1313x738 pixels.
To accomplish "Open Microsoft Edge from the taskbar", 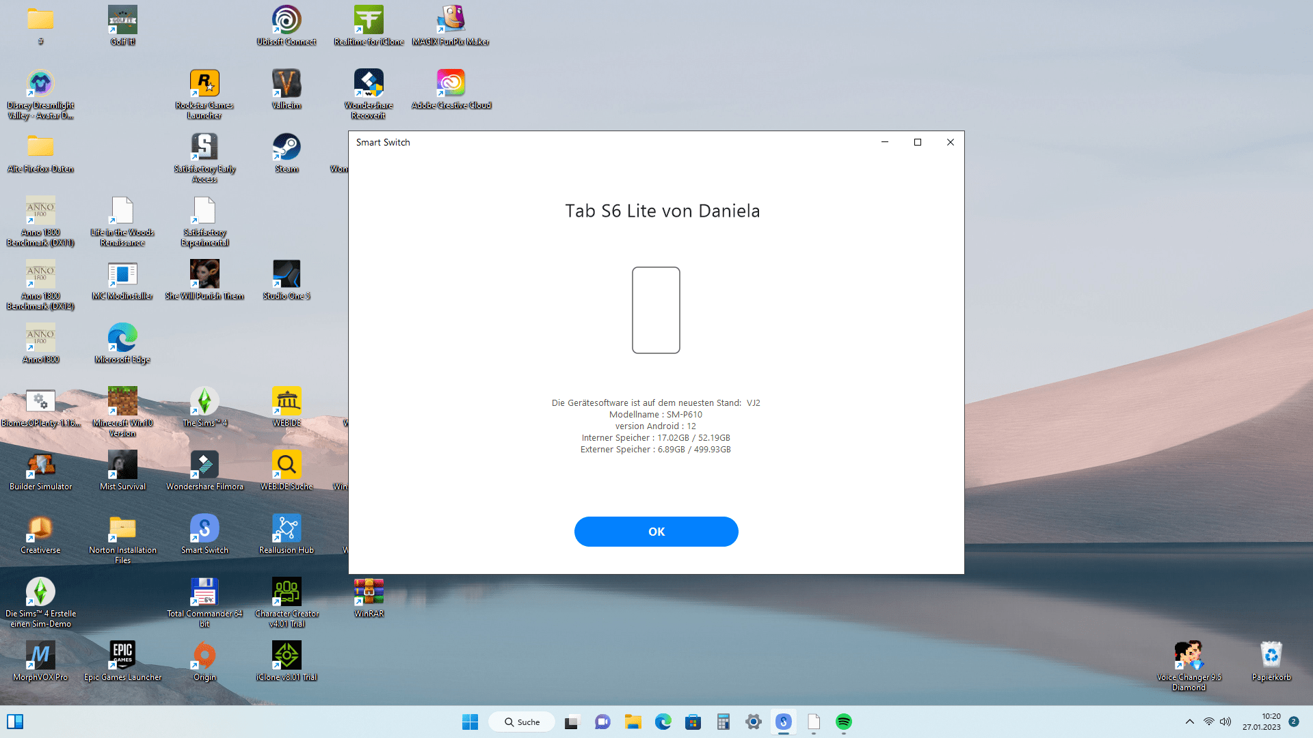I will tap(663, 722).
